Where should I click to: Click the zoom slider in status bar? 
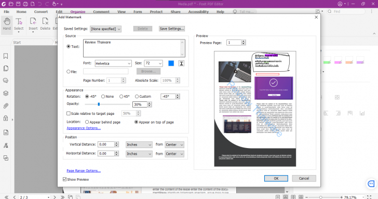321,197
